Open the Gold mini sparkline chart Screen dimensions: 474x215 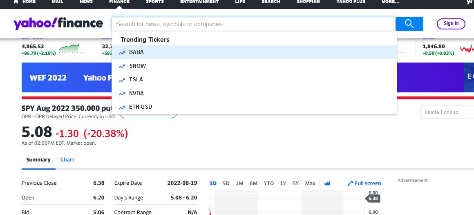coord(467,48)
